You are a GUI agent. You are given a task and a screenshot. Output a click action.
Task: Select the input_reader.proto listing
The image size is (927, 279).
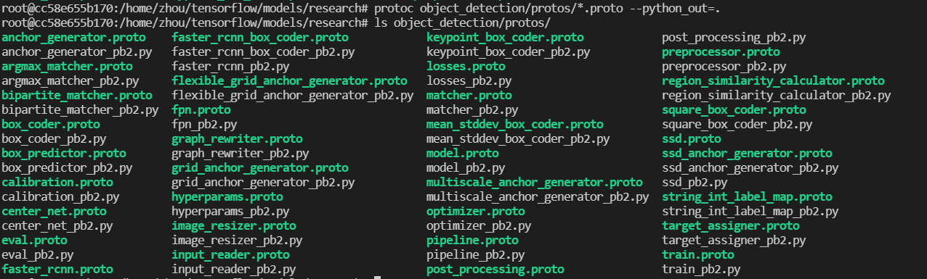230,254
